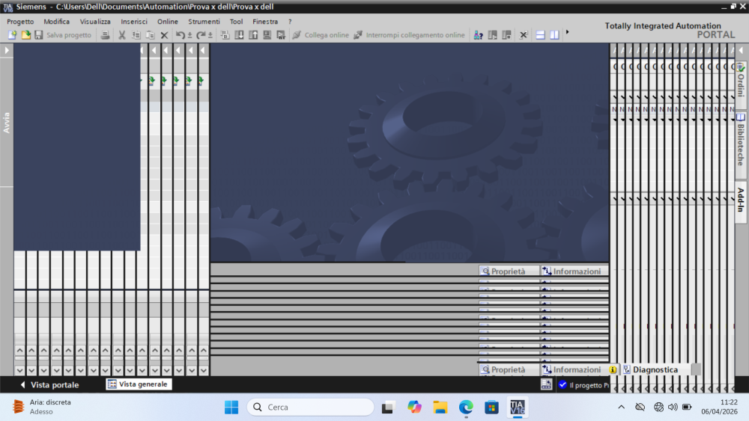Open the Strumenti menu
This screenshot has width=749, height=421.
[x=204, y=22]
